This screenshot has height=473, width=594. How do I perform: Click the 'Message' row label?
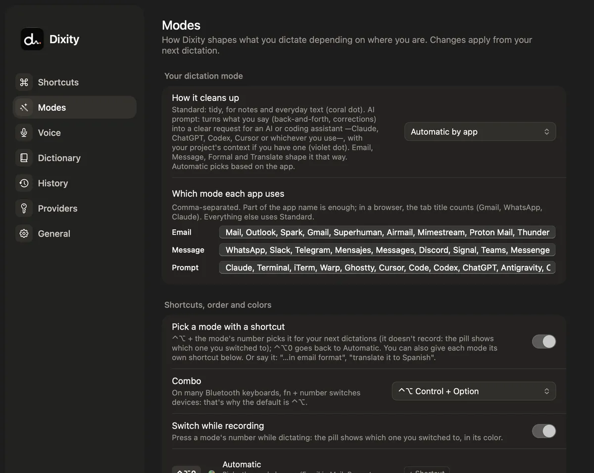[x=188, y=250]
